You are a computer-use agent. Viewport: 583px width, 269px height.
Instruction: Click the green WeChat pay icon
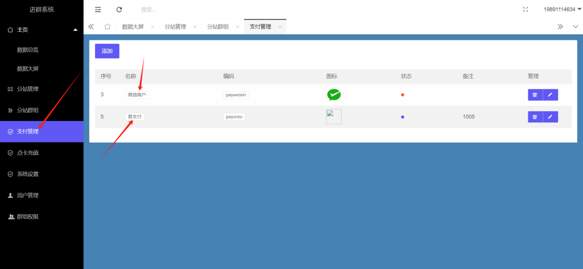[334, 95]
